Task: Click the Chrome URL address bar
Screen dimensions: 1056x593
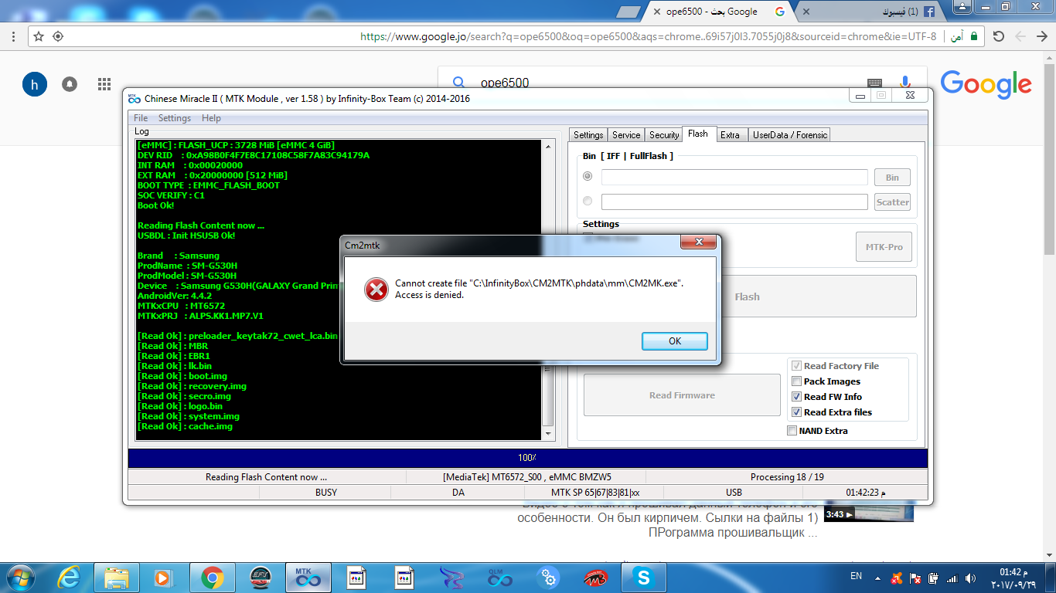Action: pyautogui.click(x=649, y=36)
